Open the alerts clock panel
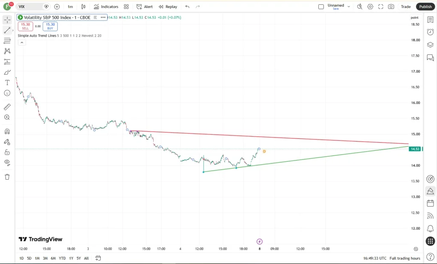This screenshot has height=264, width=437. click(x=430, y=32)
